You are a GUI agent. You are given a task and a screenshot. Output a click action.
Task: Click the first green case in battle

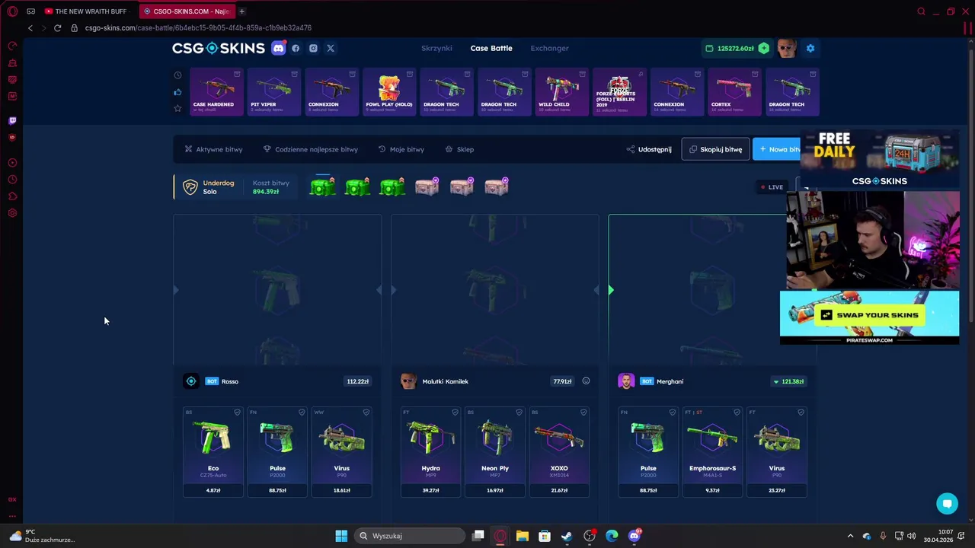[322, 186]
